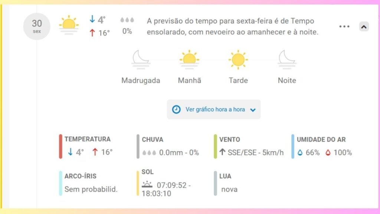Click the 30 sex date circle

click(x=37, y=26)
